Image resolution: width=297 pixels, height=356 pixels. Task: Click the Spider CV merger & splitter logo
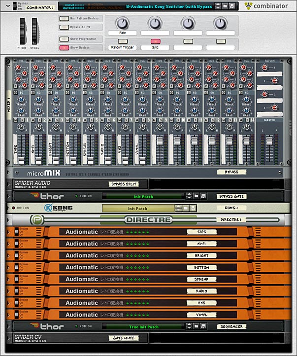(x=30, y=338)
